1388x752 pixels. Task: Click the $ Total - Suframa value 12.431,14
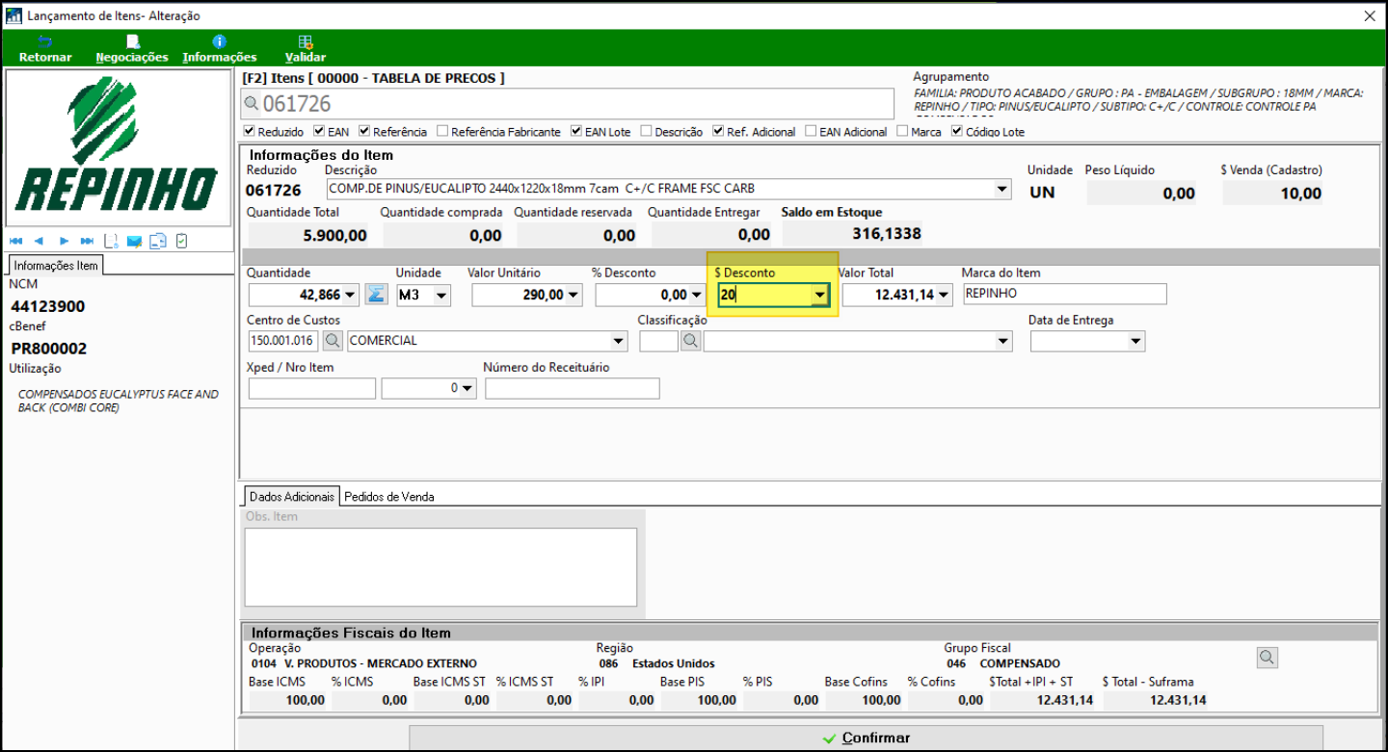click(x=1178, y=700)
